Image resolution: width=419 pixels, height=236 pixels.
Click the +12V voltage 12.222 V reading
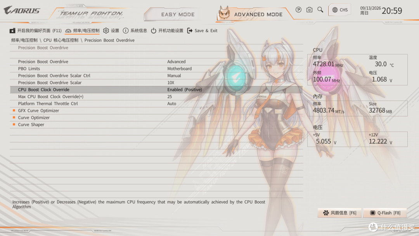381,141
